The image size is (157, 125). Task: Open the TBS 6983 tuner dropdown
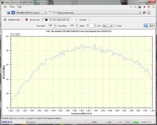coord(31,13)
